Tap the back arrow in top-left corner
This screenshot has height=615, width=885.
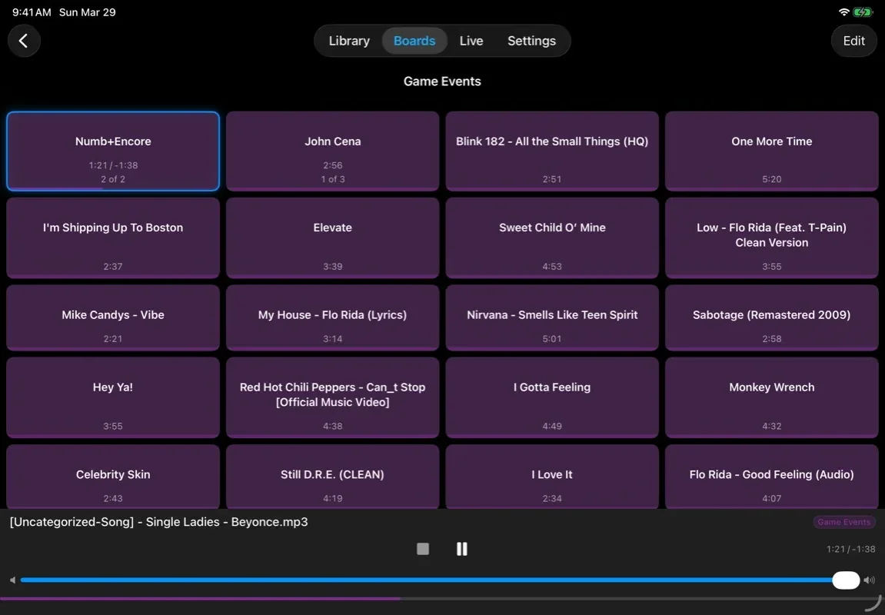[24, 40]
